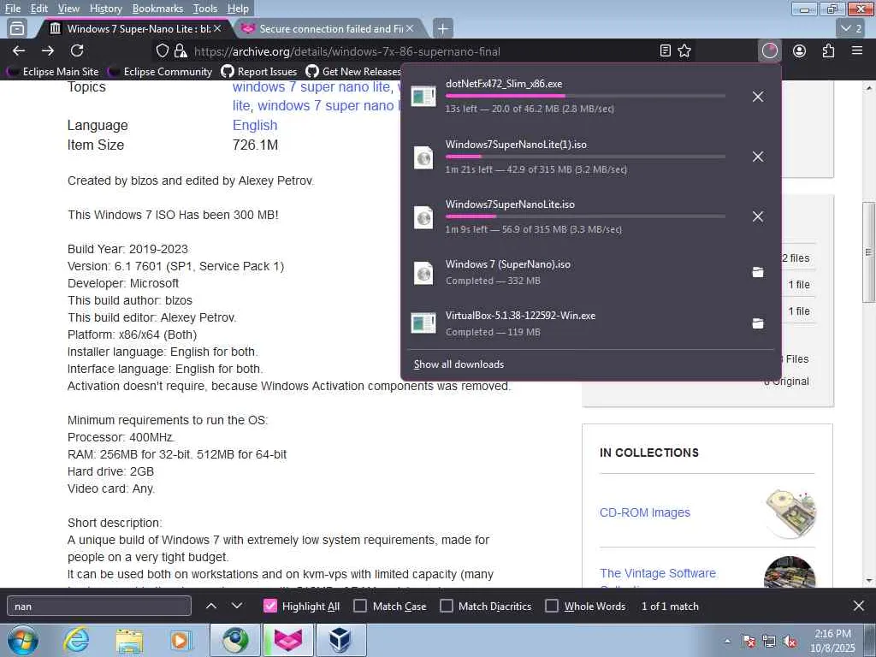This screenshot has height=657, width=876.
Task: Open Report Issues bookmark
Action: coord(259,72)
